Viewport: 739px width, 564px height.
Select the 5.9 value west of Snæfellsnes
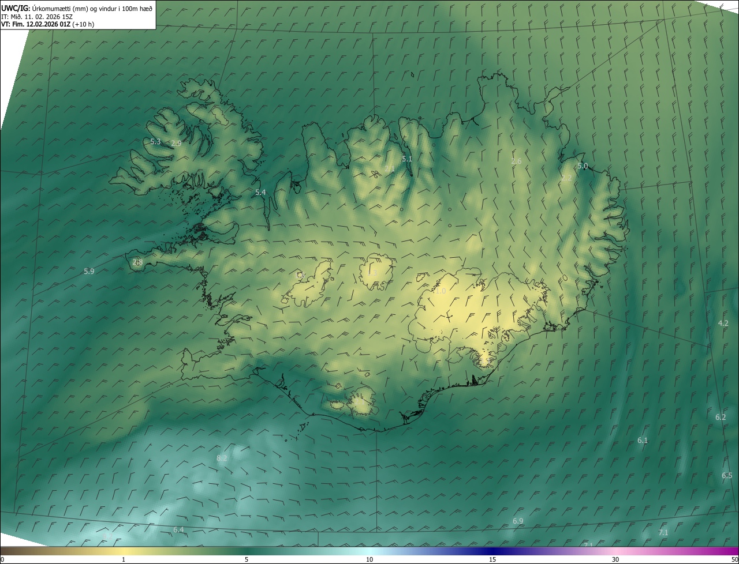89,271
